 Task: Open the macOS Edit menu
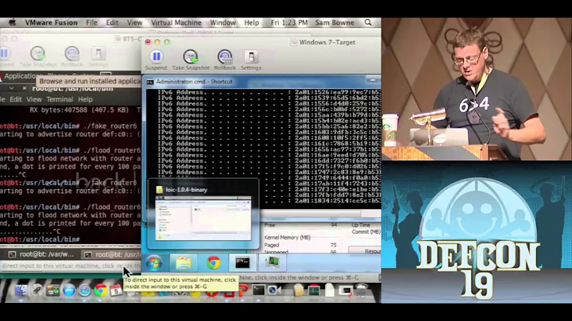click(112, 22)
